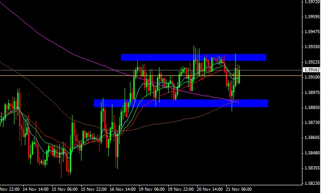Image resolution: width=321 pixels, height=193 pixels.
Task: Click the 1.58605 price axis label
Action: pyautogui.click(x=312, y=138)
